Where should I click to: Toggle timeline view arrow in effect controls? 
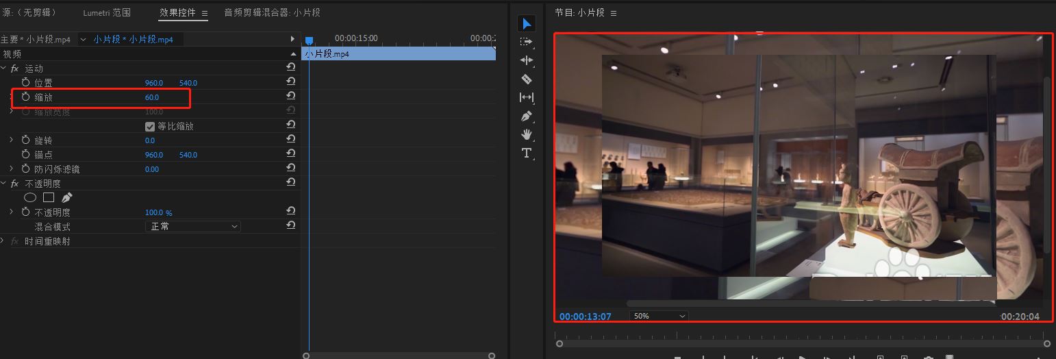(x=292, y=39)
